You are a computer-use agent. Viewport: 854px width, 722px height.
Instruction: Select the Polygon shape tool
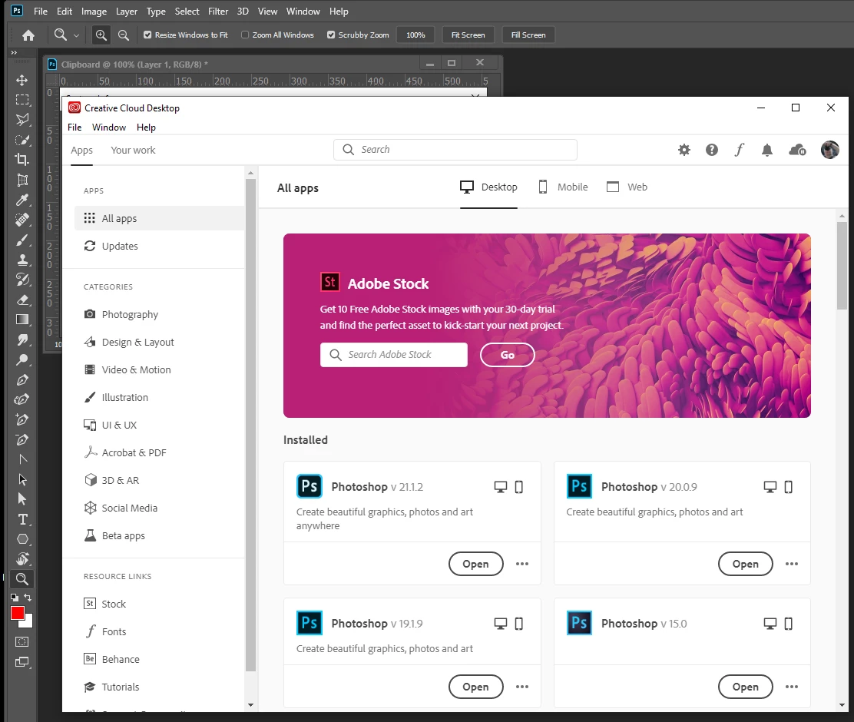(22, 539)
